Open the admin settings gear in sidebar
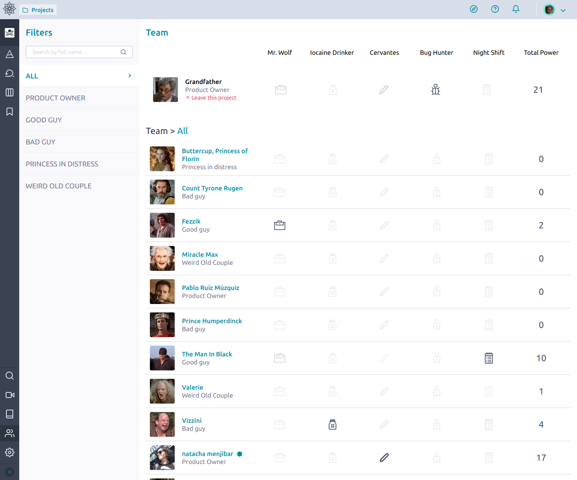The image size is (577, 480). pos(10,452)
